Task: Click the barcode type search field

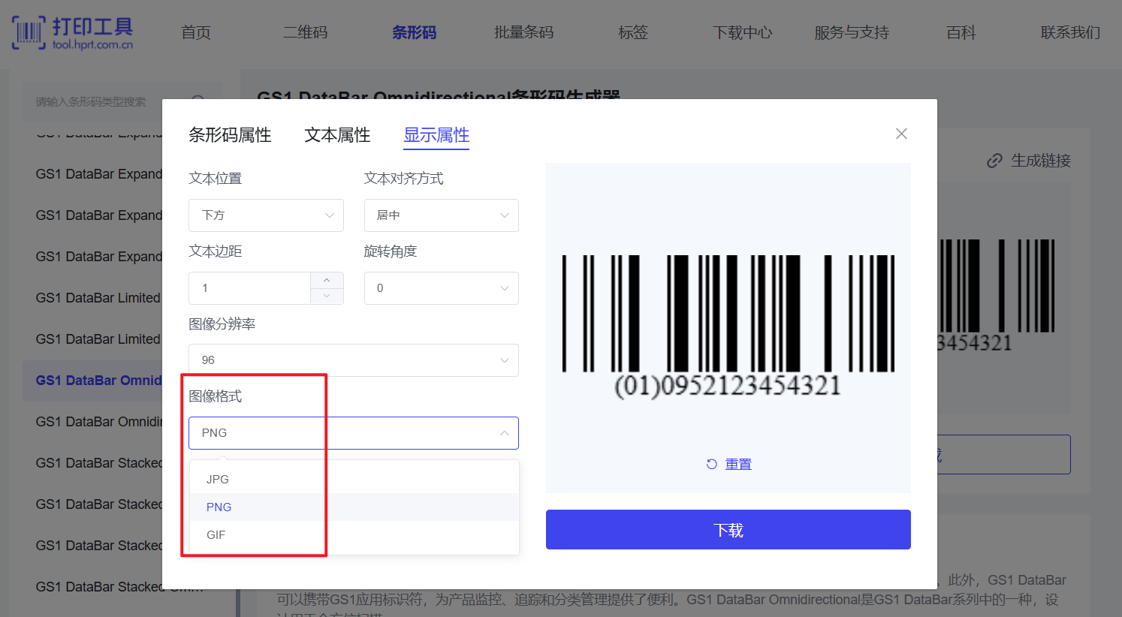Action: click(122, 101)
